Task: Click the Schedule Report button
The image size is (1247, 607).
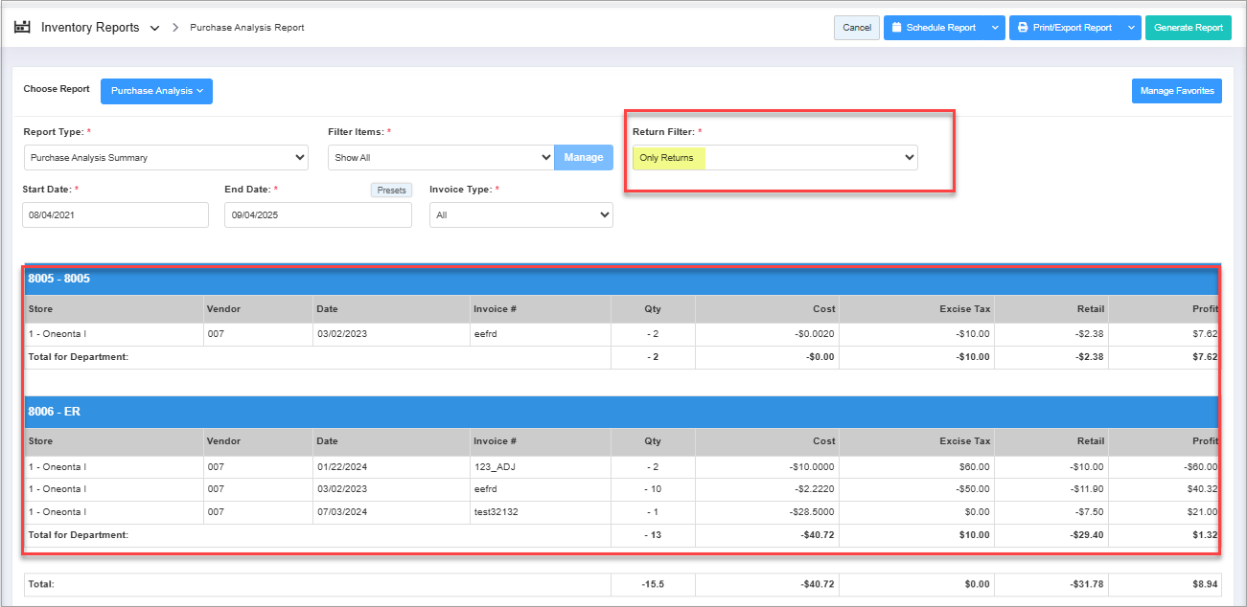Action: tap(934, 28)
